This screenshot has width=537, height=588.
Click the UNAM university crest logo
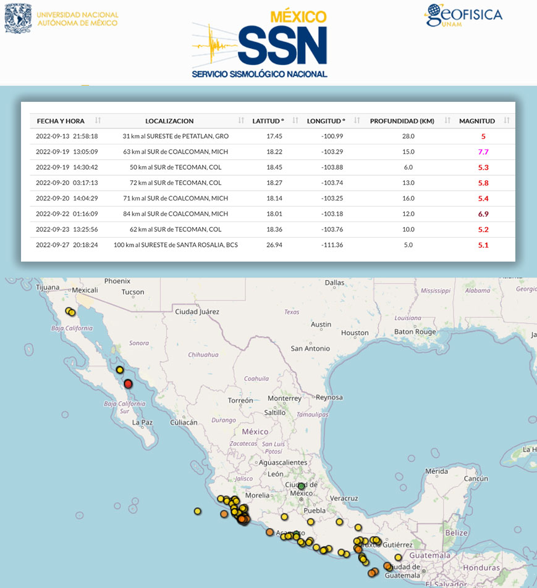click(18, 19)
